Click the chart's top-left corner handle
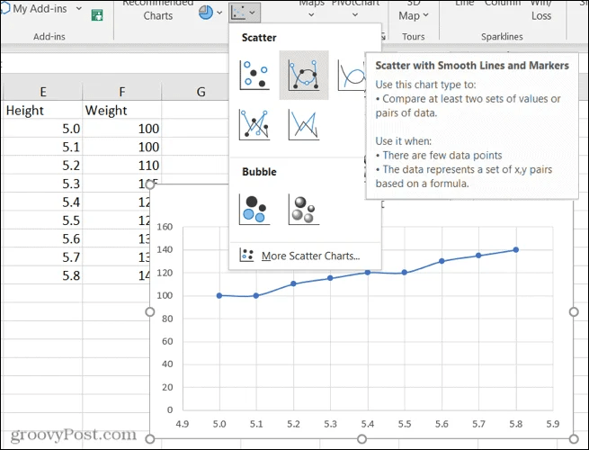Viewport: 589px width, 450px height. [150, 184]
